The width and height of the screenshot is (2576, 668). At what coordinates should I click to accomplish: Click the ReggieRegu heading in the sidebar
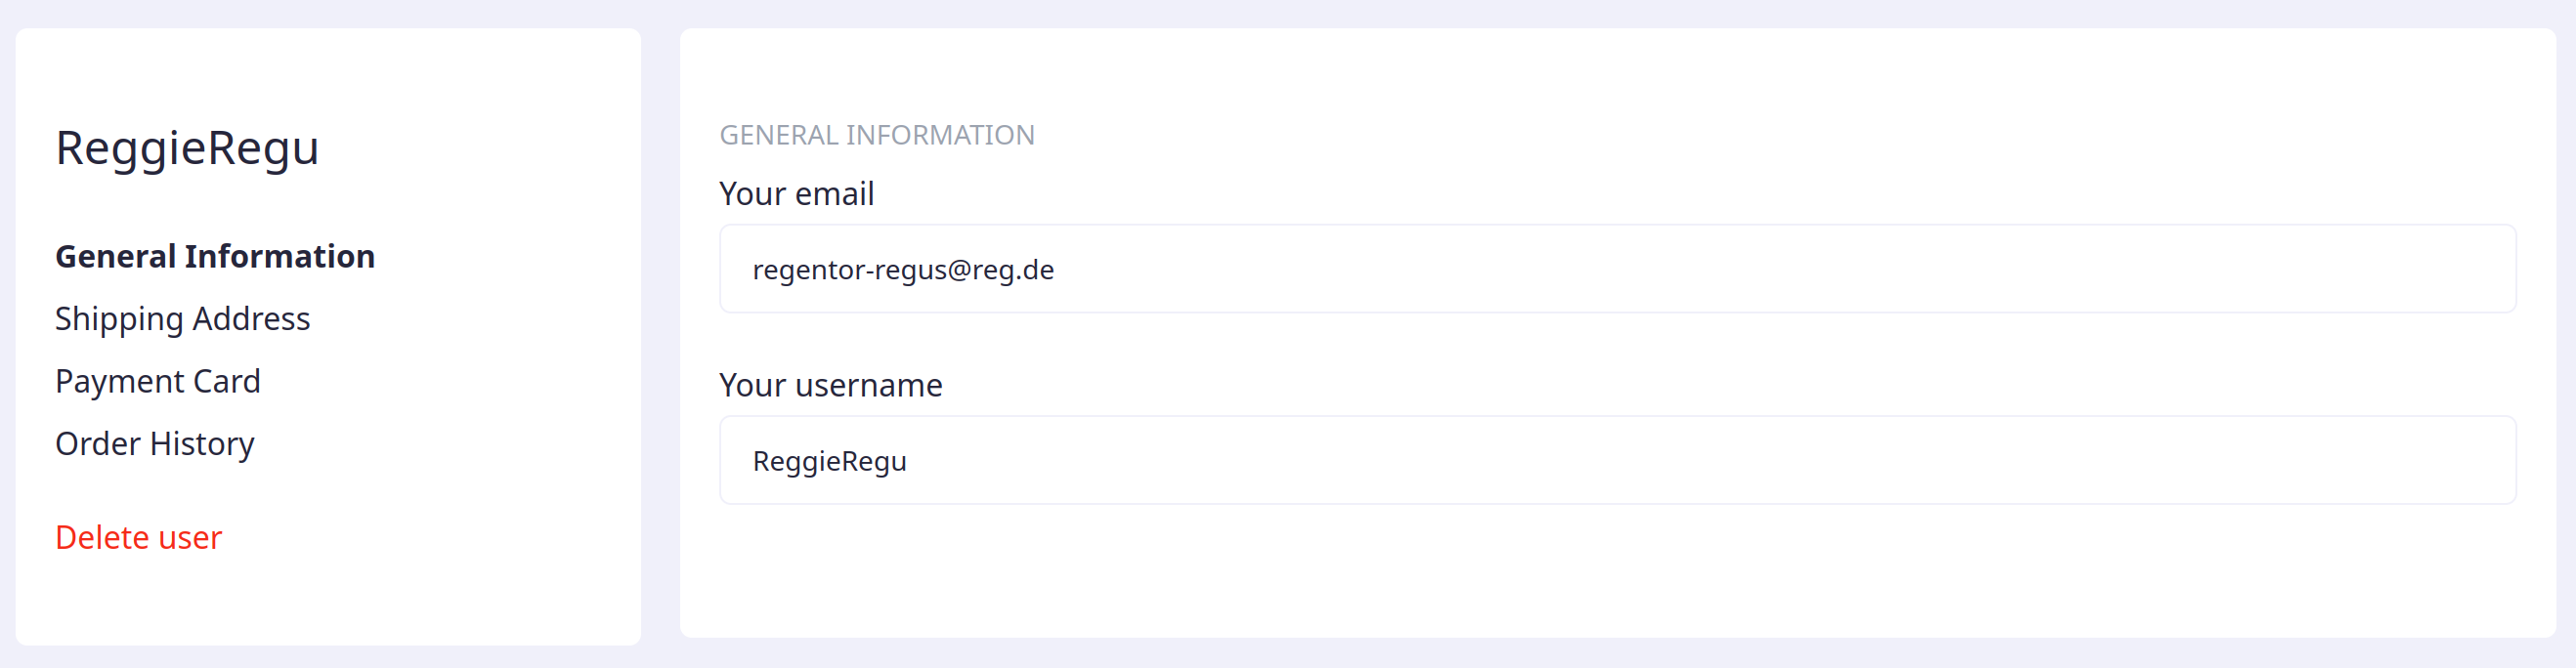(x=187, y=148)
